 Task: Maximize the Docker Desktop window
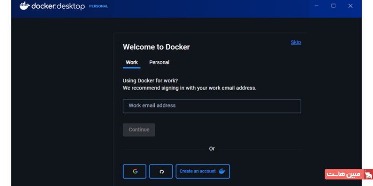[x=333, y=6]
